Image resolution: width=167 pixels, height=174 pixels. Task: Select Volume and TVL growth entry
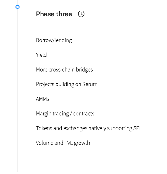coord(63,143)
